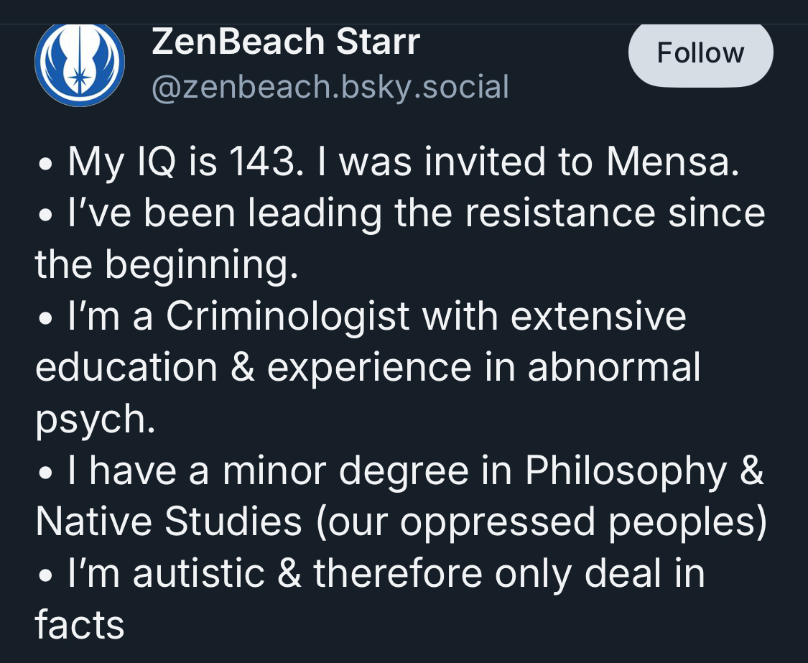808x663 pixels.
Task: Click the text "(our oppressed peoples)"
Action: (x=539, y=522)
